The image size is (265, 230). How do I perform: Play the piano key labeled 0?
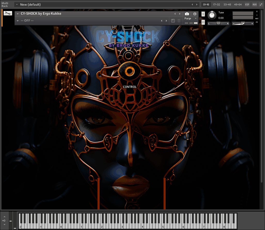[x=61, y=226]
